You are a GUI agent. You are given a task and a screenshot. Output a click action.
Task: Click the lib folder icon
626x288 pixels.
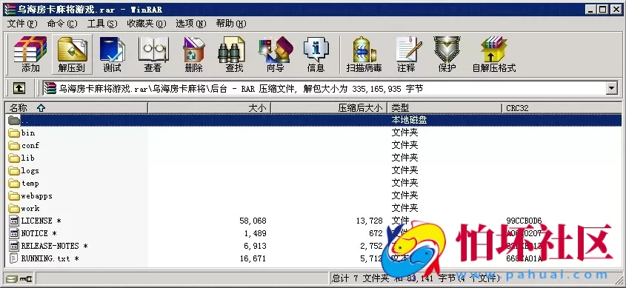pyautogui.click(x=14, y=158)
